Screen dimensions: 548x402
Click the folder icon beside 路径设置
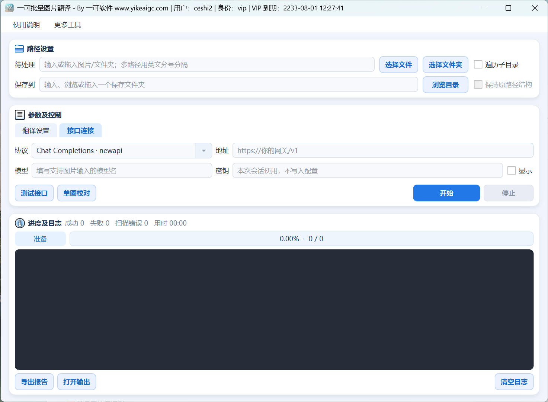coord(19,49)
